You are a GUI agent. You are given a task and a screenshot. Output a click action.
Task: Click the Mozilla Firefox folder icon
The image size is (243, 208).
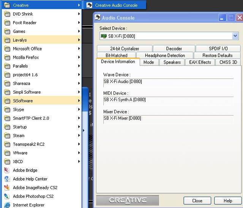(x=7, y=57)
